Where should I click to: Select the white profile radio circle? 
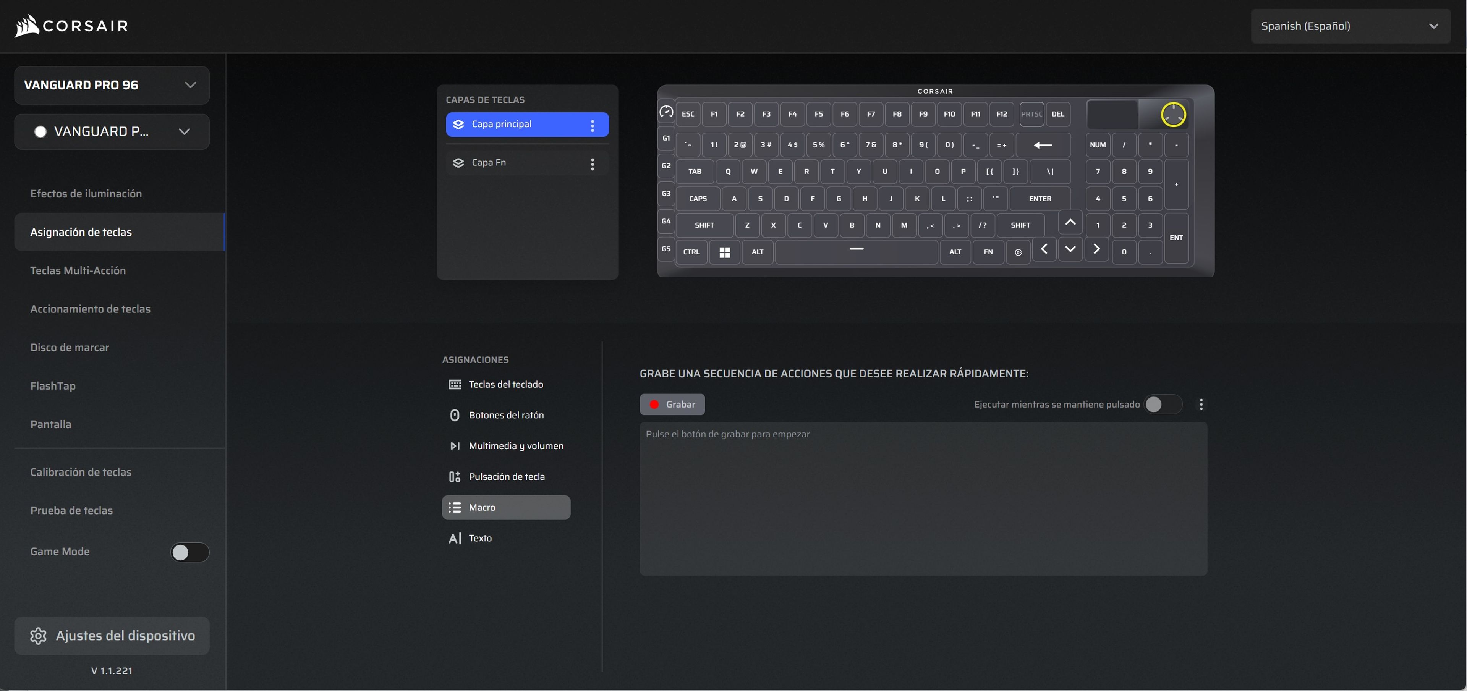(40, 132)
